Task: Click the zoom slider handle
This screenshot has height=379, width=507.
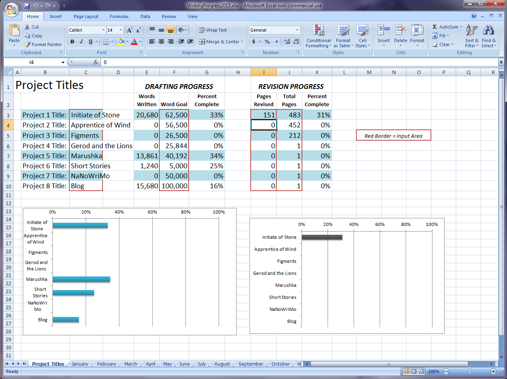Action: 469,371
